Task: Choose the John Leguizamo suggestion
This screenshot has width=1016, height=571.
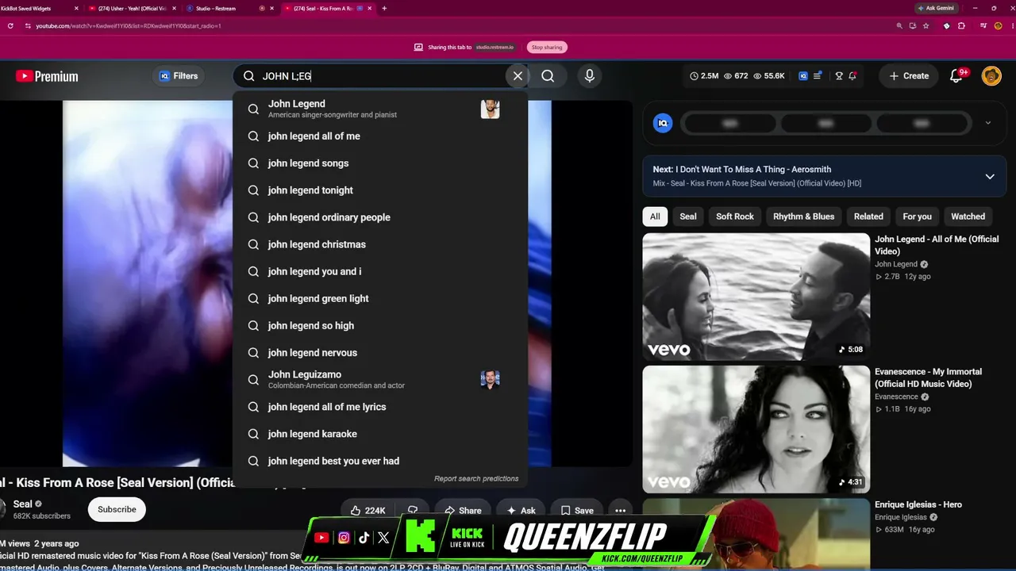Action: pos(380,380)
